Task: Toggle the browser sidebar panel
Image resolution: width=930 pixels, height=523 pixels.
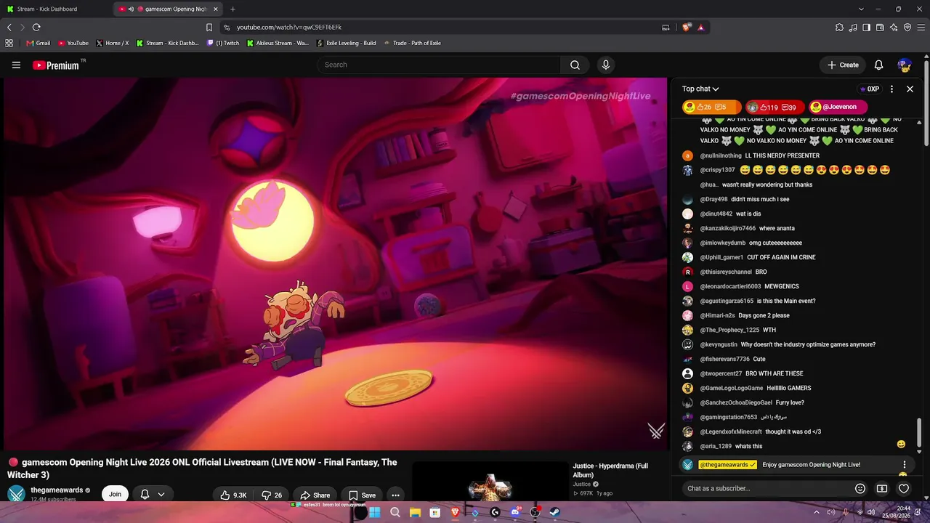Action: [866, 28]
